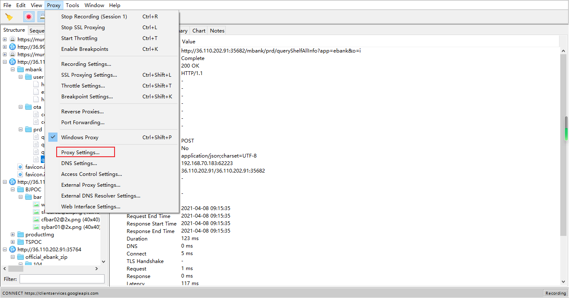Click the image icon of cfbar02@2x.png
This screenshot has height=298, width=569.
tap(36, 220)
